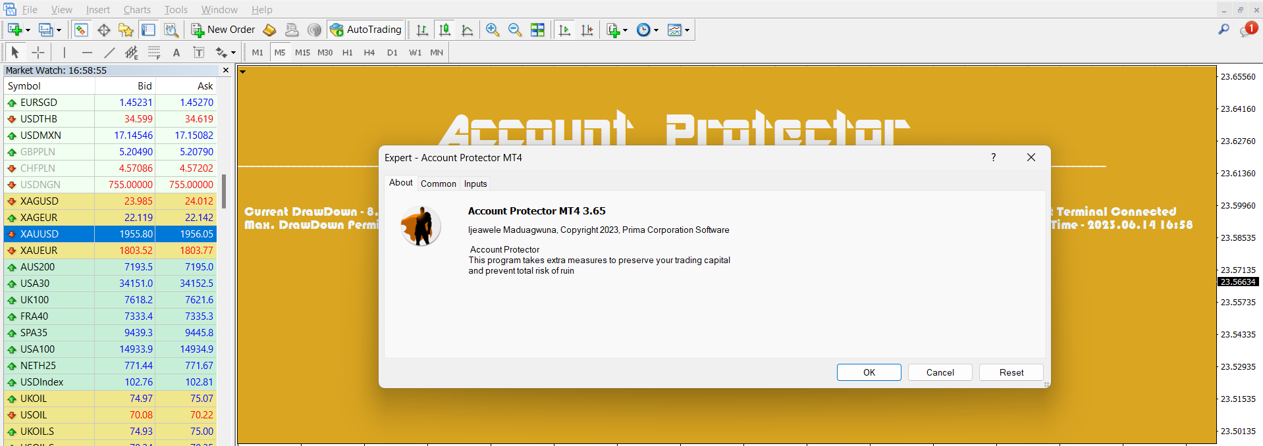Switch to the Inputs tab

pos(475,184)
